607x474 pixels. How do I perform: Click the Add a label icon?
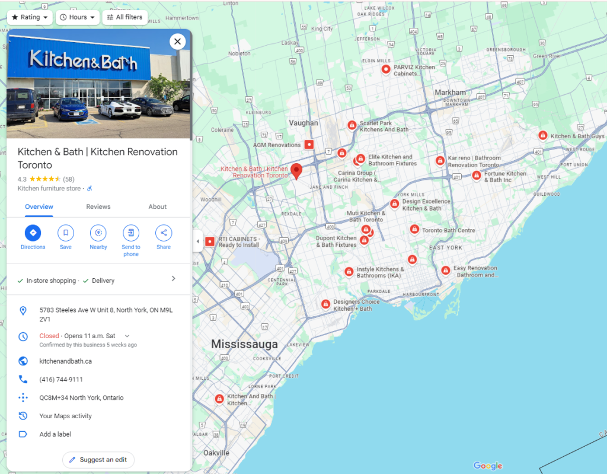[x=22, y=434]
